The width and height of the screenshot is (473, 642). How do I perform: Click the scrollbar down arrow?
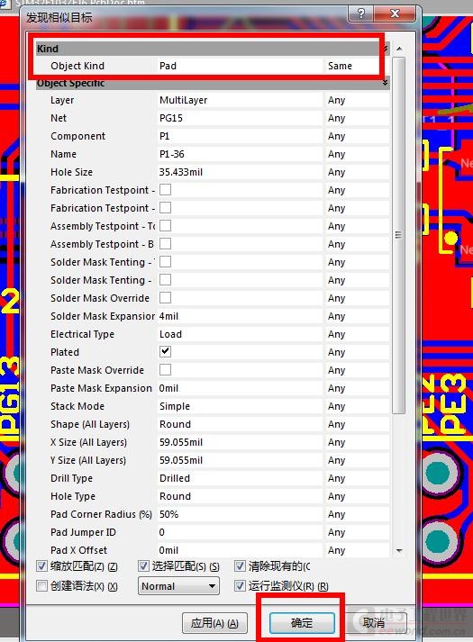(399, 551)
